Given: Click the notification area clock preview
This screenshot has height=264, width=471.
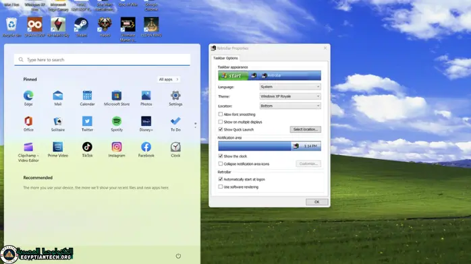Looking at the screenshot, I should (310, 146).
